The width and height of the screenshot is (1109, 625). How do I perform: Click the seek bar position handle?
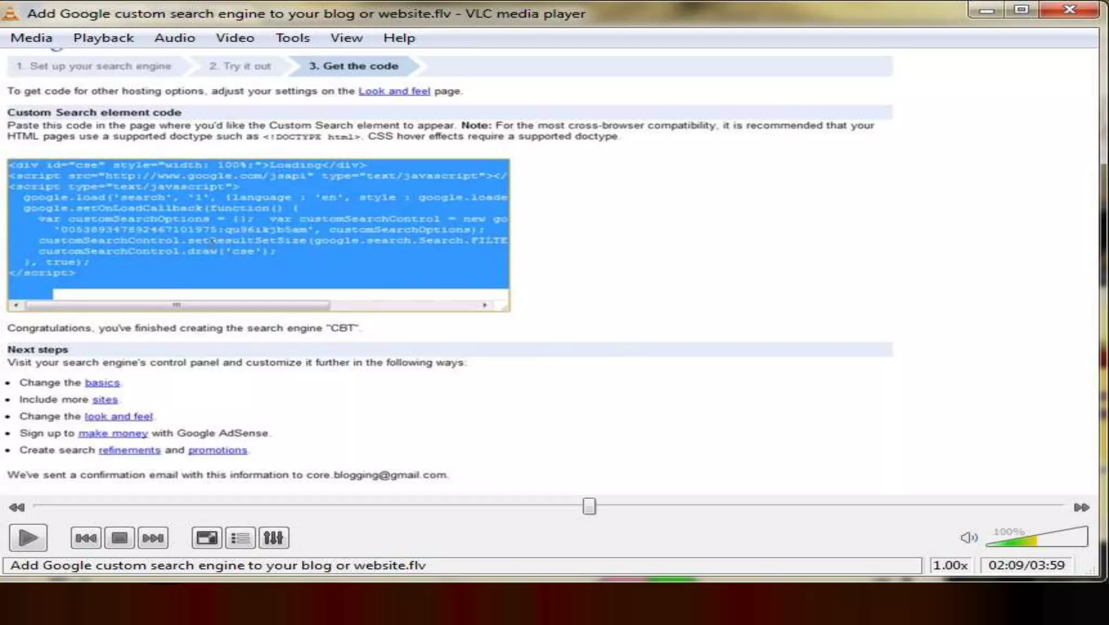pos(589,506)
